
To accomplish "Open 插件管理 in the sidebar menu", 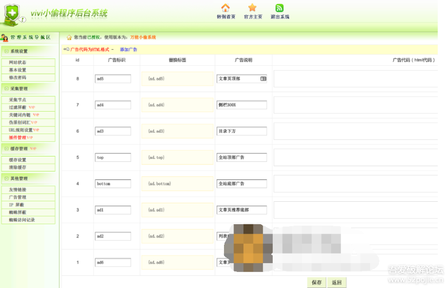I will point(17,138).
